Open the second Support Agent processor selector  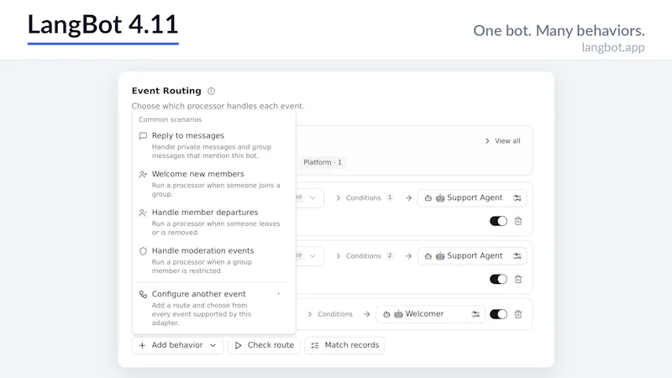472,256
